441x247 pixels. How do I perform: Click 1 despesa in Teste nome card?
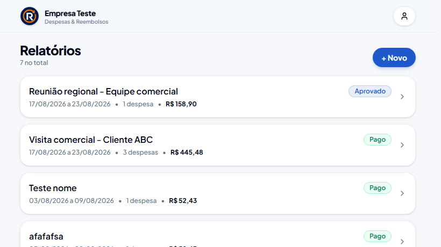pos(141,201)
